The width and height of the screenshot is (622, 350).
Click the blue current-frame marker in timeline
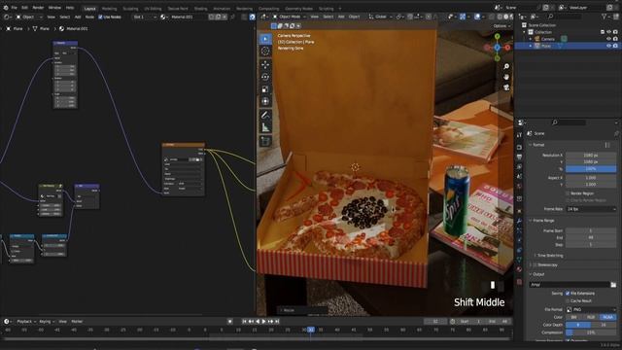tap(311, 330)
